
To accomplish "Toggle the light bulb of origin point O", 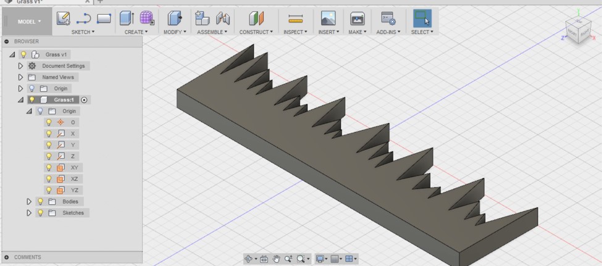I will tap(49, 122).
